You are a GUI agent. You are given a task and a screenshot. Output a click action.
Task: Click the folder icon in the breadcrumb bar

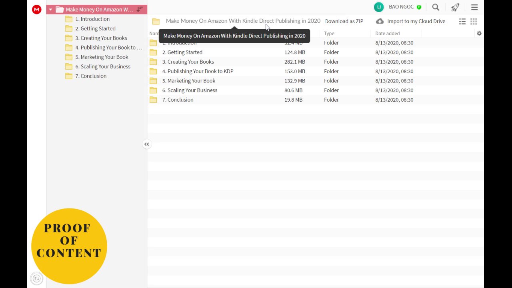click(156, 21)
